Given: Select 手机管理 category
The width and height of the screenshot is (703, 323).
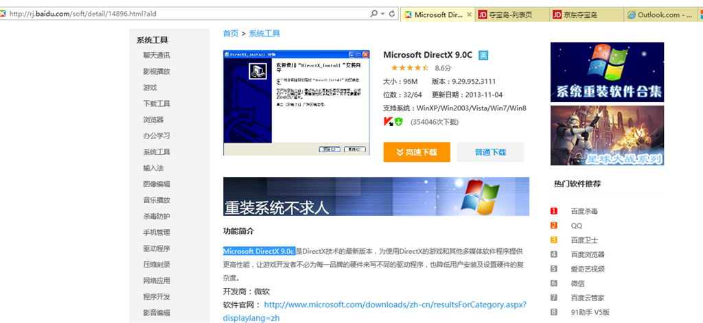Looking at the screenshot, I should pyautogui.click(x=157, y=232).
